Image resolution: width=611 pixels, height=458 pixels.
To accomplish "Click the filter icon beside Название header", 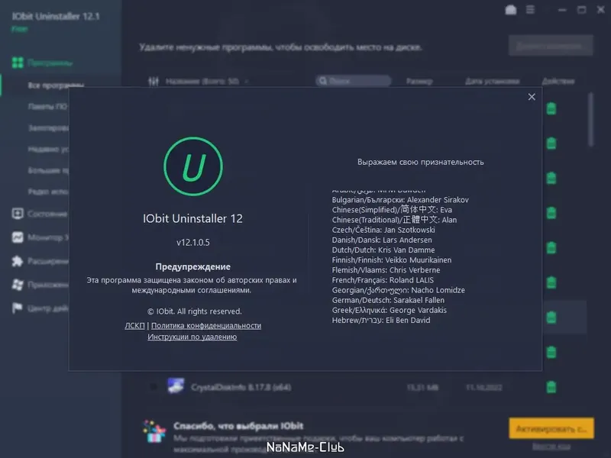I will click(x=155, y=81).
